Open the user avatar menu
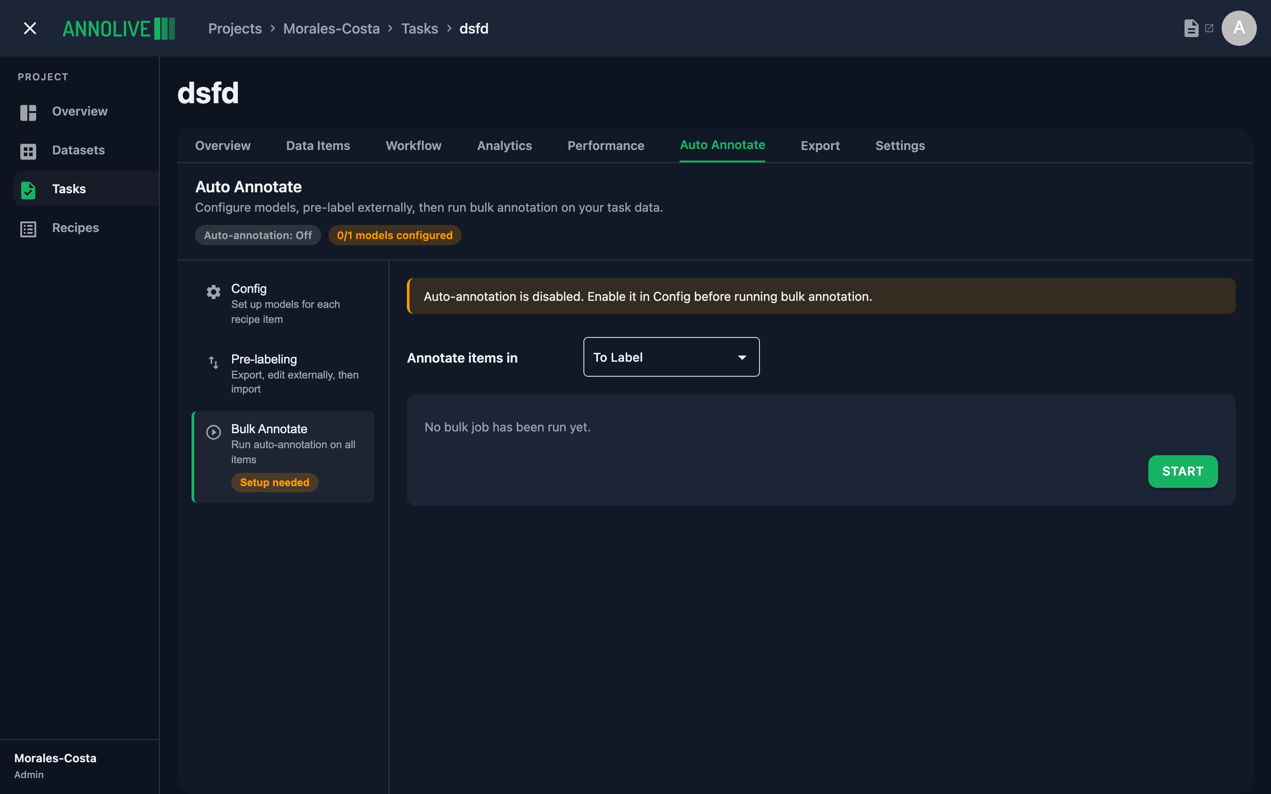1271x794 pixels. [x=1239, y=28]
